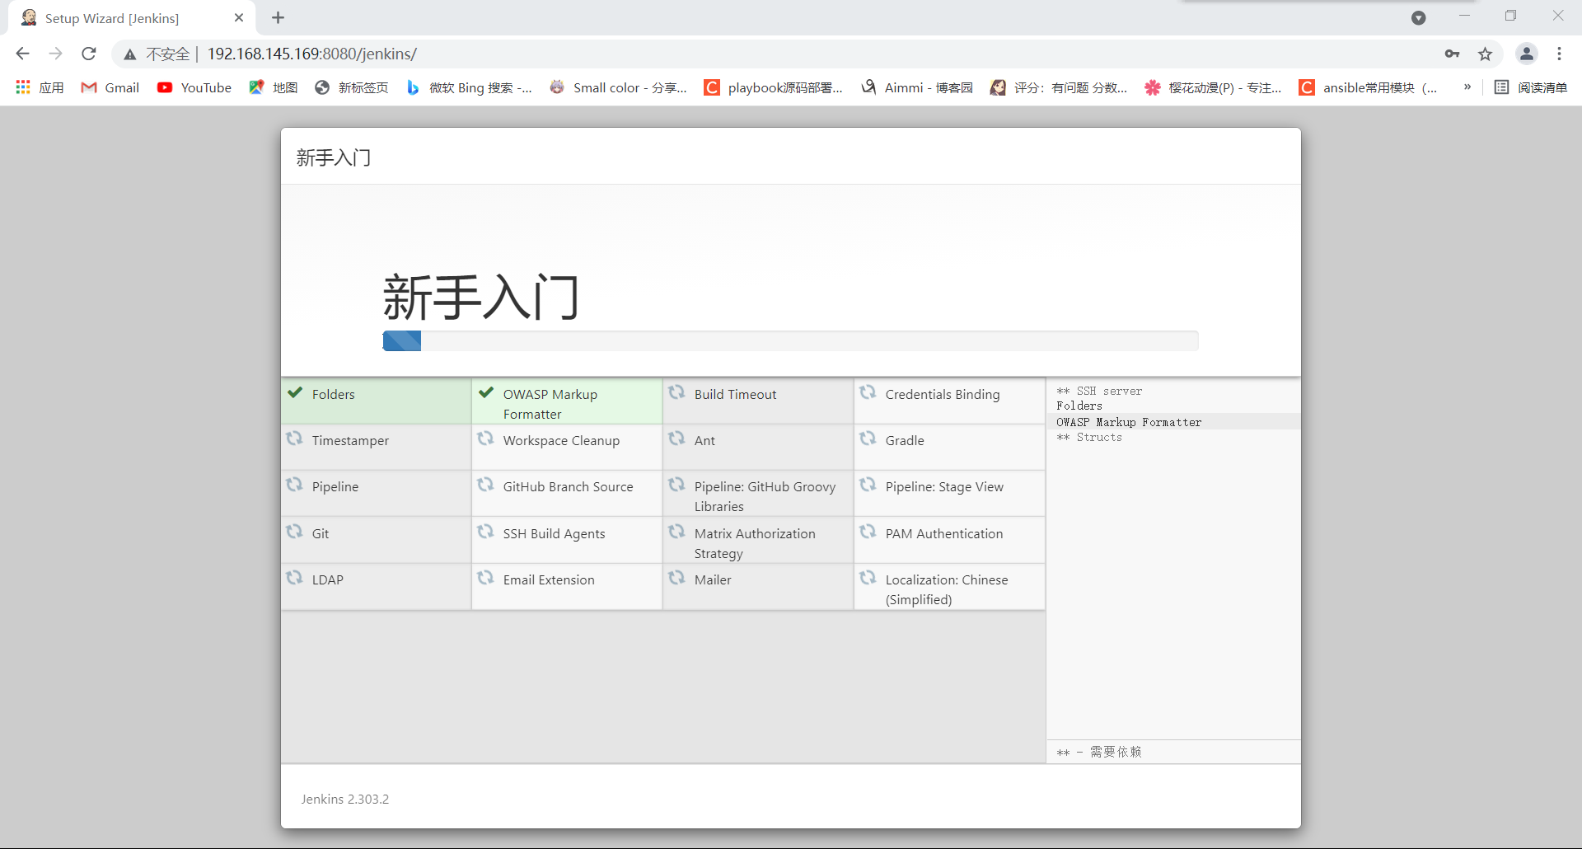The height and width of the screenshot is (849, 1582).
Task: Reload the Jenkins setup page
Action: 89,54
